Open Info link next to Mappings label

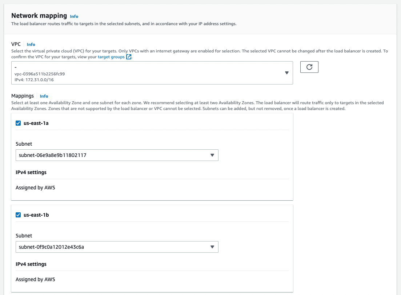pos(44,96)
